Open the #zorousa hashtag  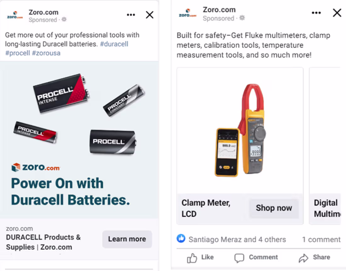pos(47,53)
